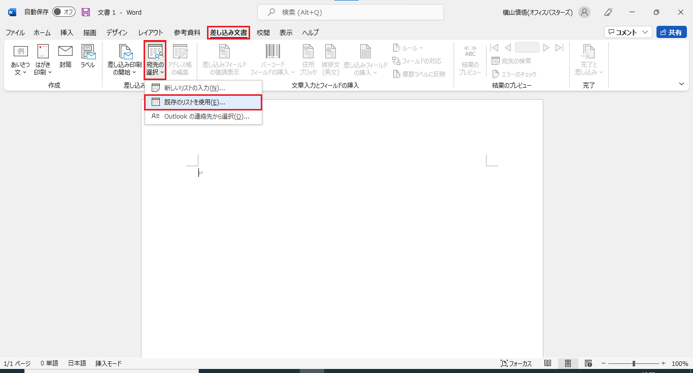Select Print Layout view button
The width and height of the screenshot is (693, 373).
[568, 363]
